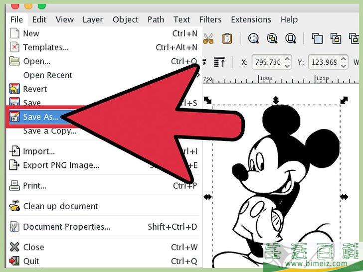The image size is (363, 272).
Task: Open the Extensions menu
Action: (x=251, y=19)
